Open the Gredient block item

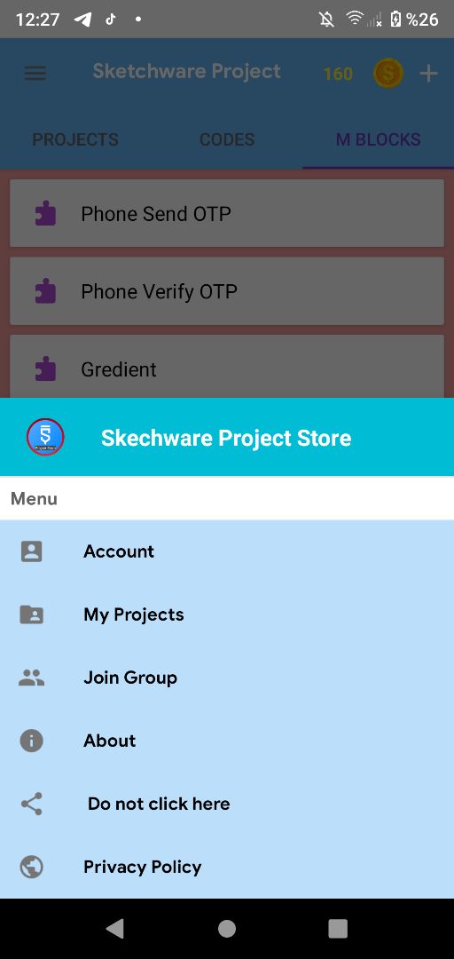[227, 367]
